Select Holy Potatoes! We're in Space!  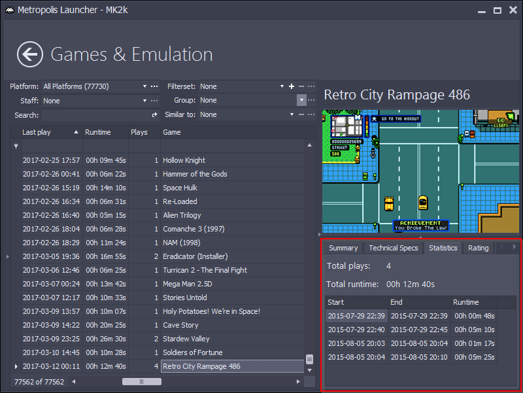(x=163, y=311)
